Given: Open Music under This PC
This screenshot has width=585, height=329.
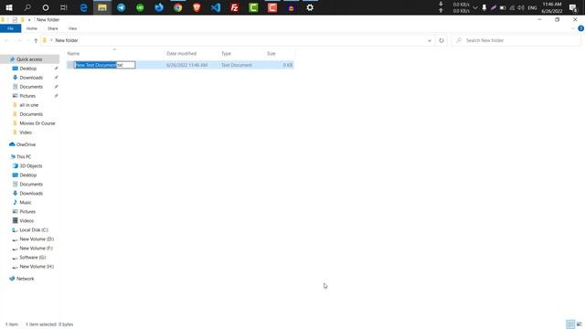Looking at the screenshot, I should pos(26,203).
